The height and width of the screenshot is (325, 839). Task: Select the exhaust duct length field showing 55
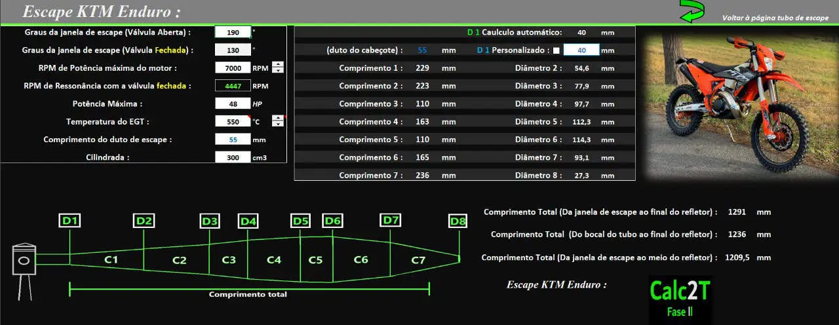[233, 139]
